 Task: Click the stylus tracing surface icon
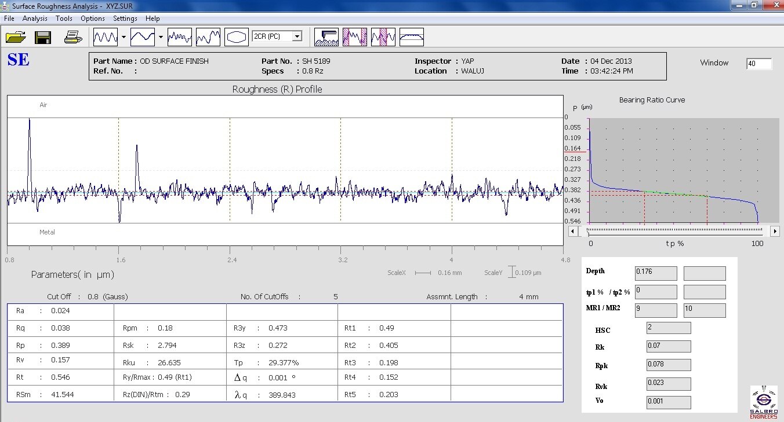326,38
